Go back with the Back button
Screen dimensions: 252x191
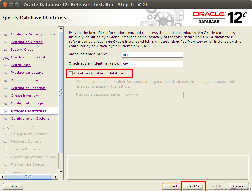point(172,186)
